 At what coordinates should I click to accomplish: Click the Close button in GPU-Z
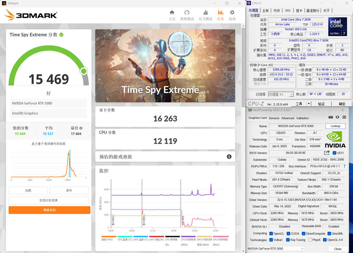click(337, 249)
